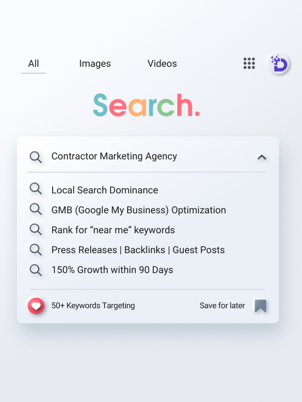Open the apps grid icon
The image size is (302, 402).
pos(249,63)
